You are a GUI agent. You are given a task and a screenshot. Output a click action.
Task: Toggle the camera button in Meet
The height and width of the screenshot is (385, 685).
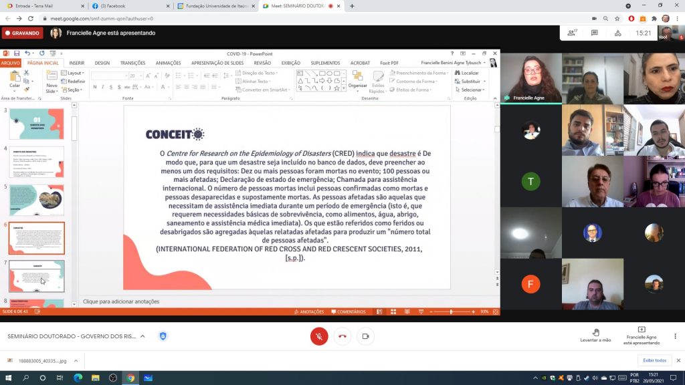(x=365, y=336)
